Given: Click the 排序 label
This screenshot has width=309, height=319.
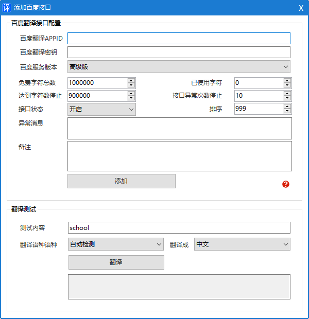Looking at the screenshot, I should tap(216, 109).
